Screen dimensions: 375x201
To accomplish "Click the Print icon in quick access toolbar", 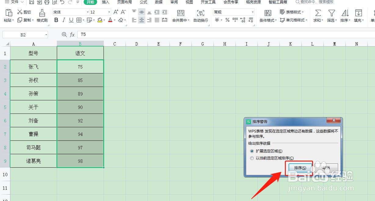I will tap(47, 2).
